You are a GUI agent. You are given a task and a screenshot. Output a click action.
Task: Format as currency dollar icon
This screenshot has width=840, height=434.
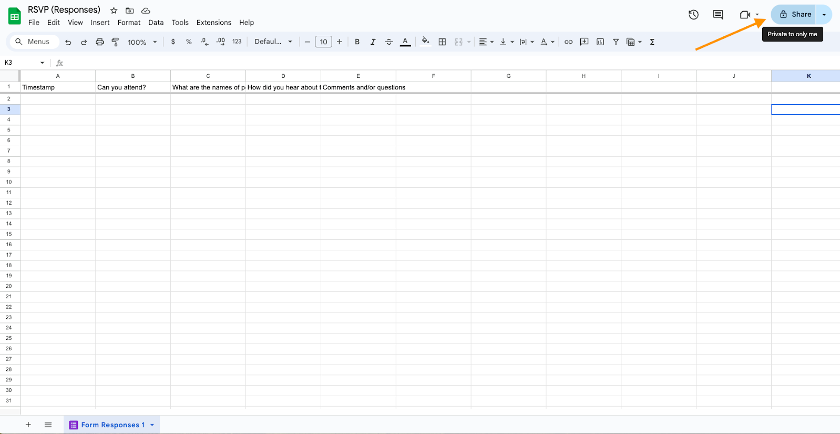(x=173, y=42)
